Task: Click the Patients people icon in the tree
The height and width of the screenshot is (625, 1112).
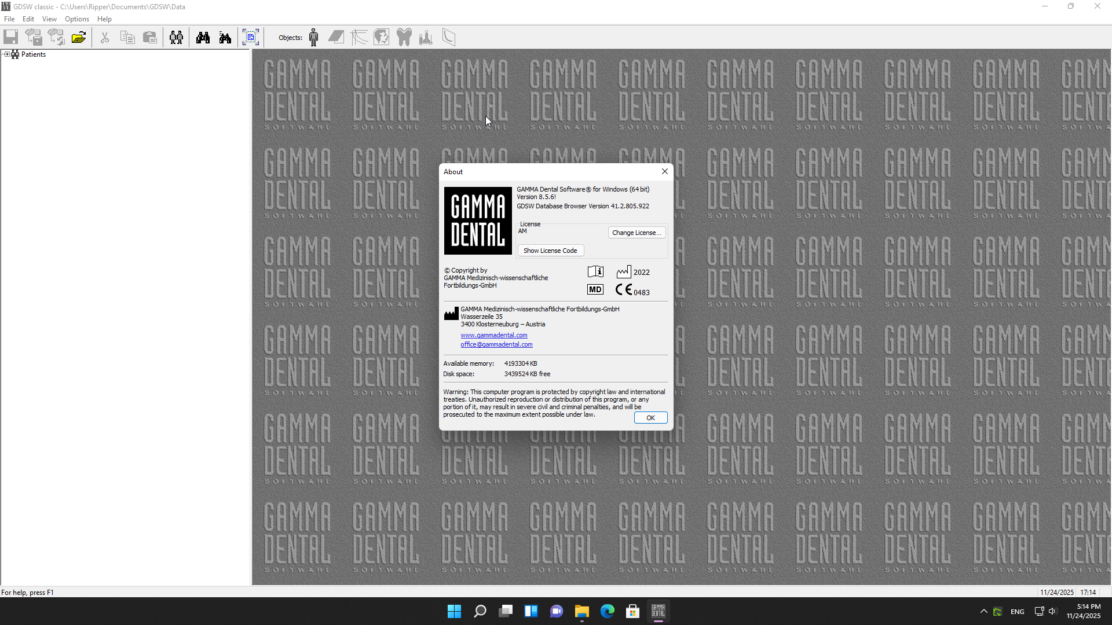Action: [15, 54]
